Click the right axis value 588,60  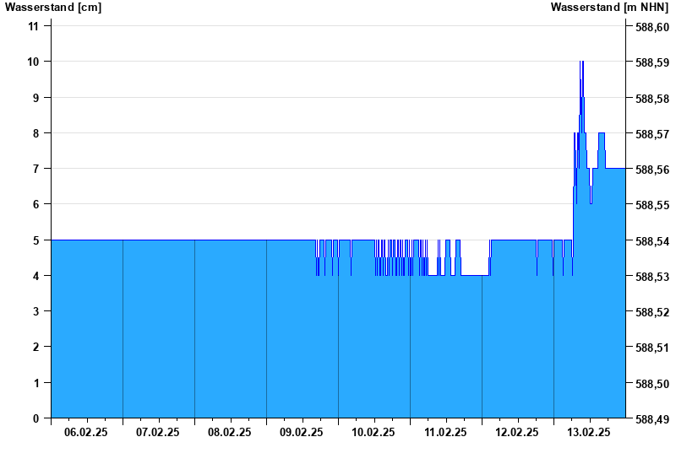pos(651,28)
